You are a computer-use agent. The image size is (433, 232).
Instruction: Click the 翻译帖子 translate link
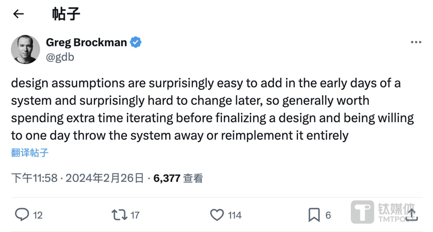pyautogui.click(x=30, y=153)
